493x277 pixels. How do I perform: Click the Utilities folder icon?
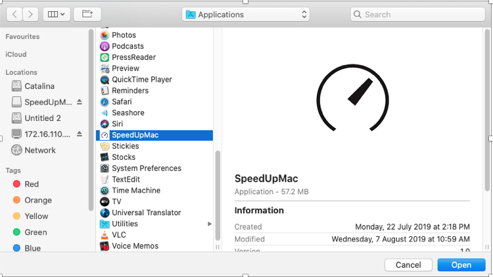105,224
